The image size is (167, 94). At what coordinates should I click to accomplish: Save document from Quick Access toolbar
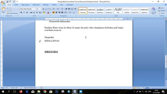pyautogui.click(x=7, y=2)
